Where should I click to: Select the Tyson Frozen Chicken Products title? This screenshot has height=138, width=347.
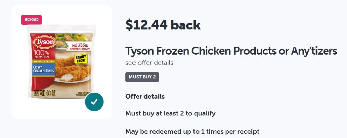[x=231, y=51]
